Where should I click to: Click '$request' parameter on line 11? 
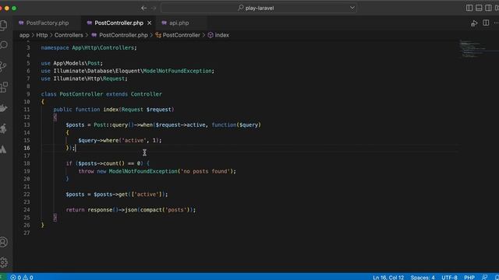(159, 109)
